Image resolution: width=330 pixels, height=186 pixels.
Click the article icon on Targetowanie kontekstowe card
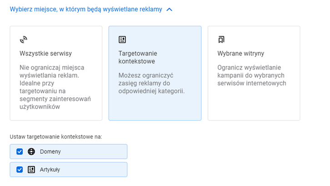pyautogui.click(x=122, y=40)
